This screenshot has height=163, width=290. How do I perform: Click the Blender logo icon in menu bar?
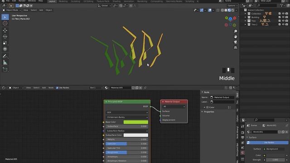(3, 1)
